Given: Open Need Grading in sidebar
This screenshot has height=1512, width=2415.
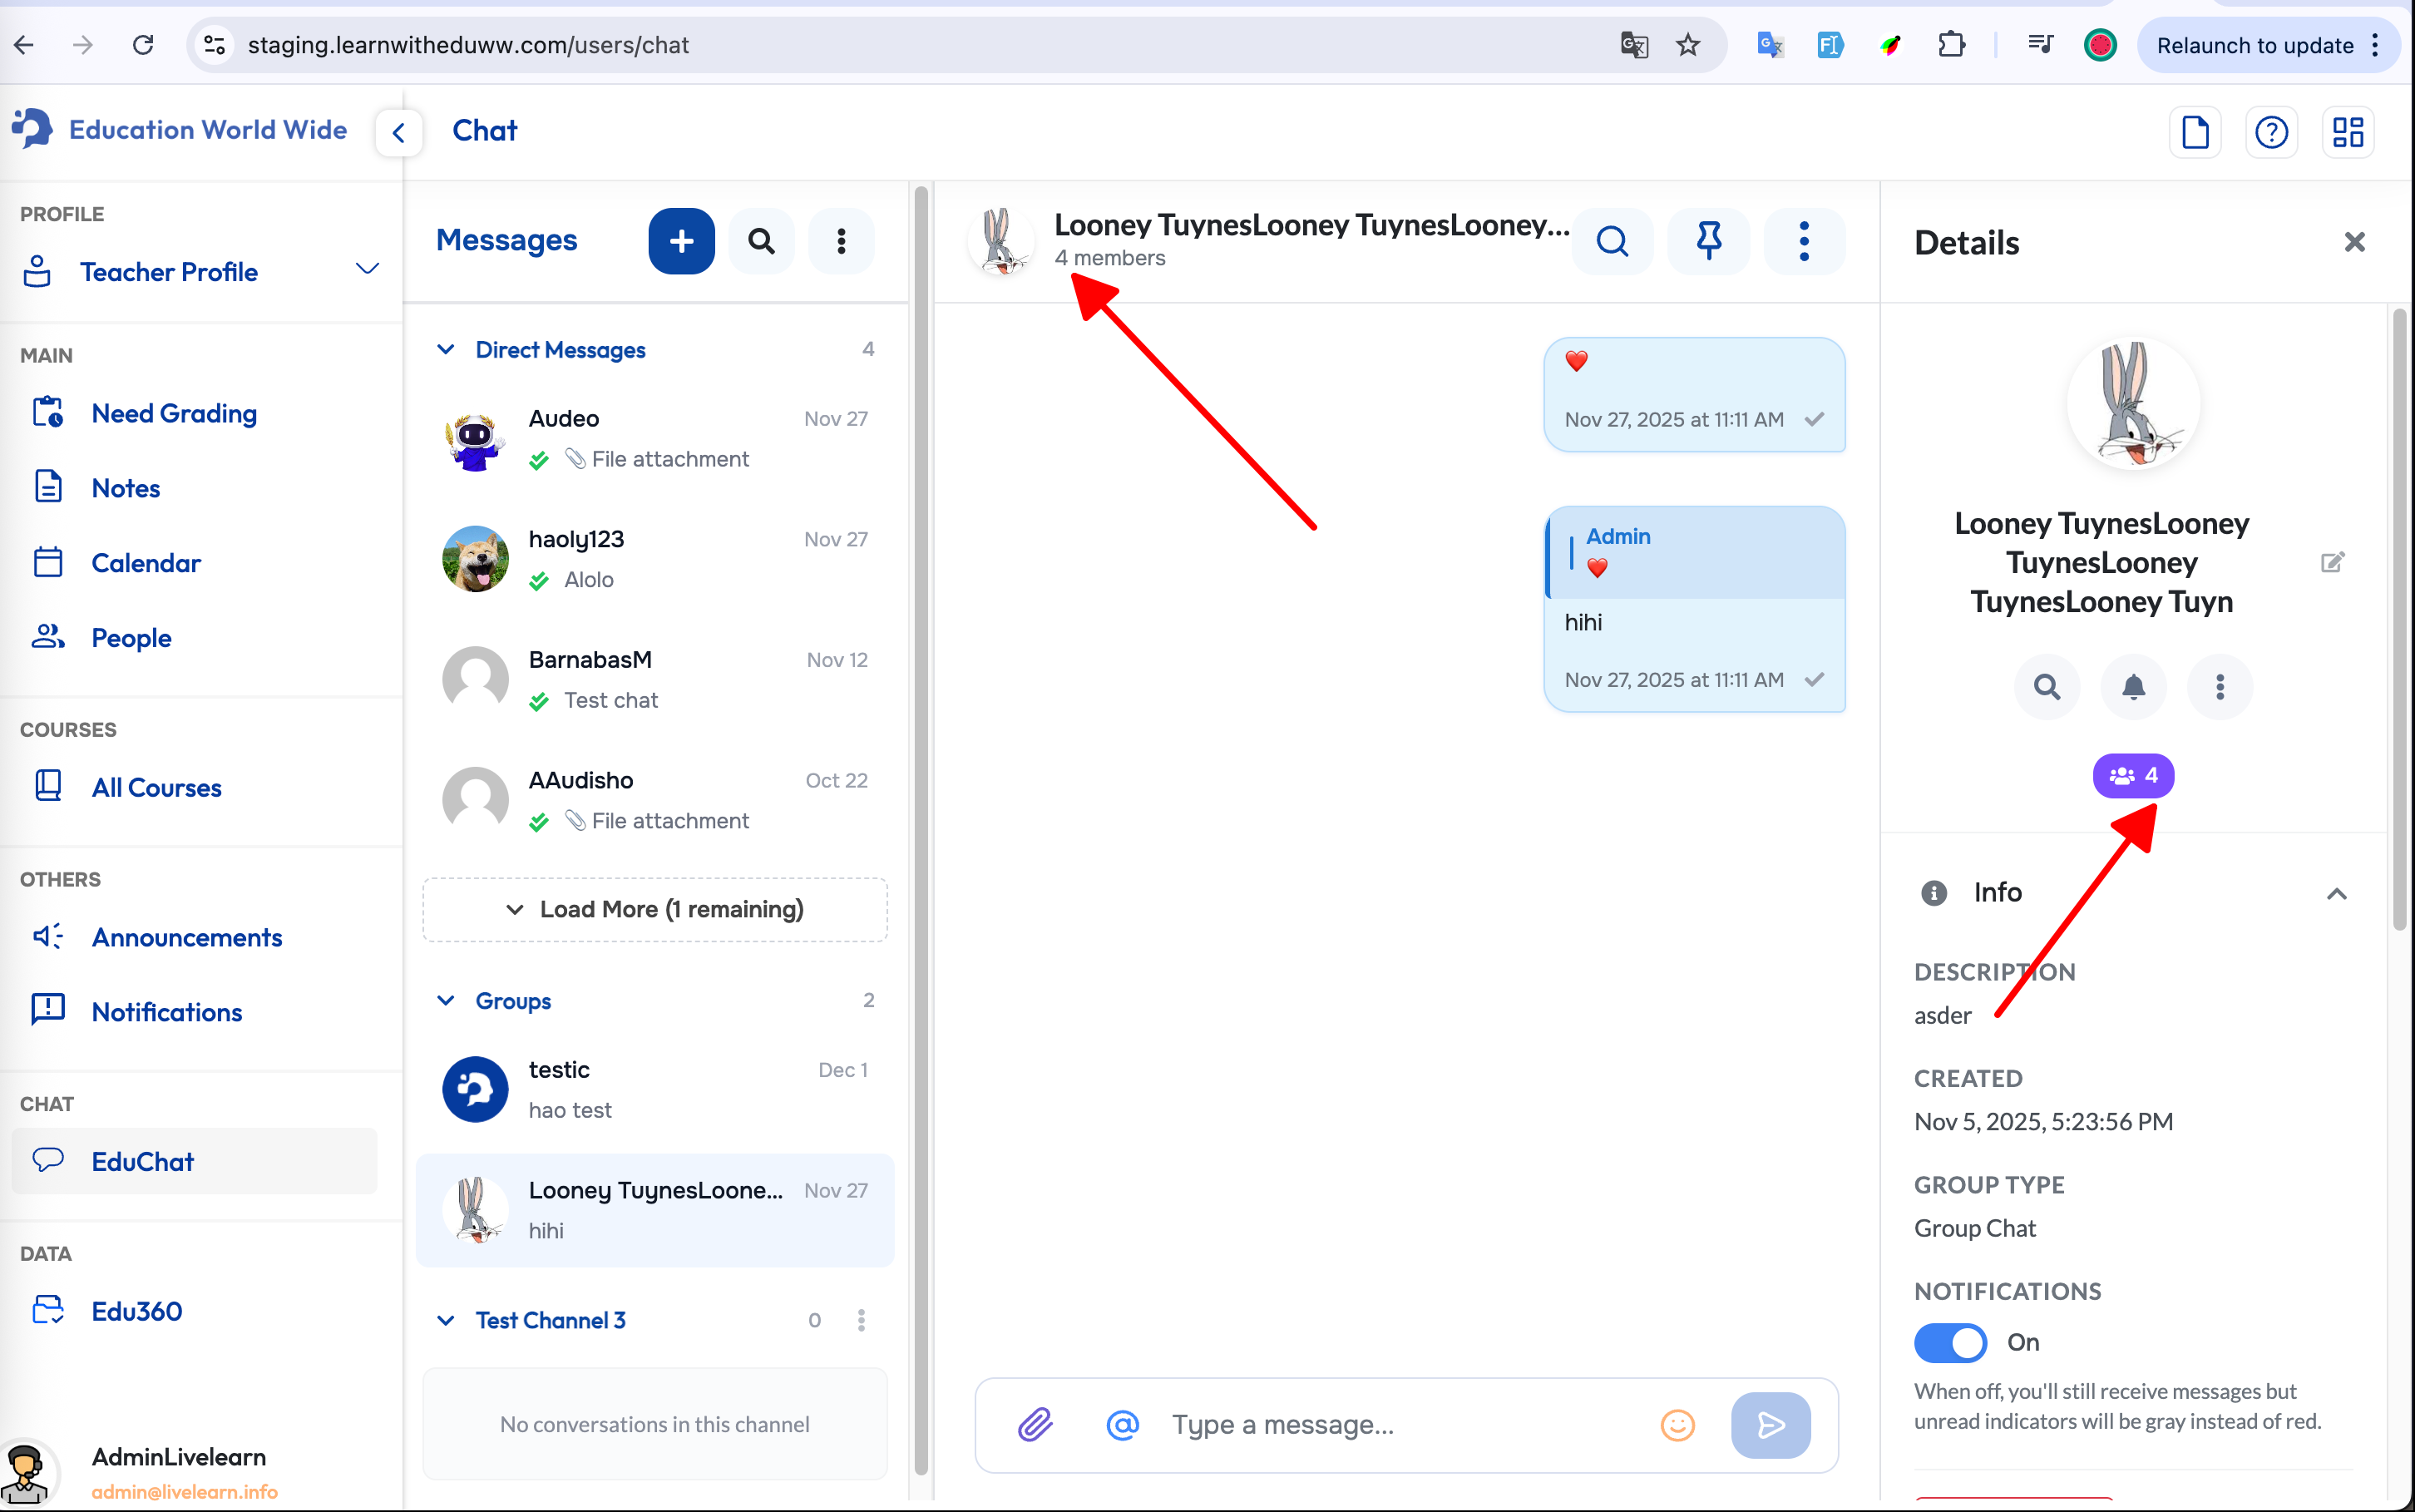Looking at the screenshot, I should [x=174, y=413].
